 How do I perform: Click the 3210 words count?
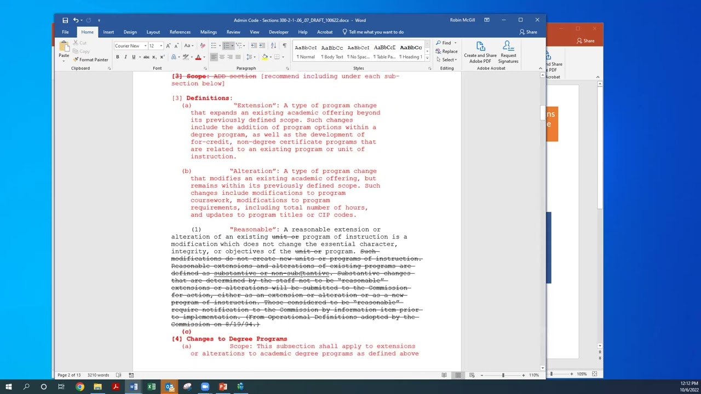point(99,375)
